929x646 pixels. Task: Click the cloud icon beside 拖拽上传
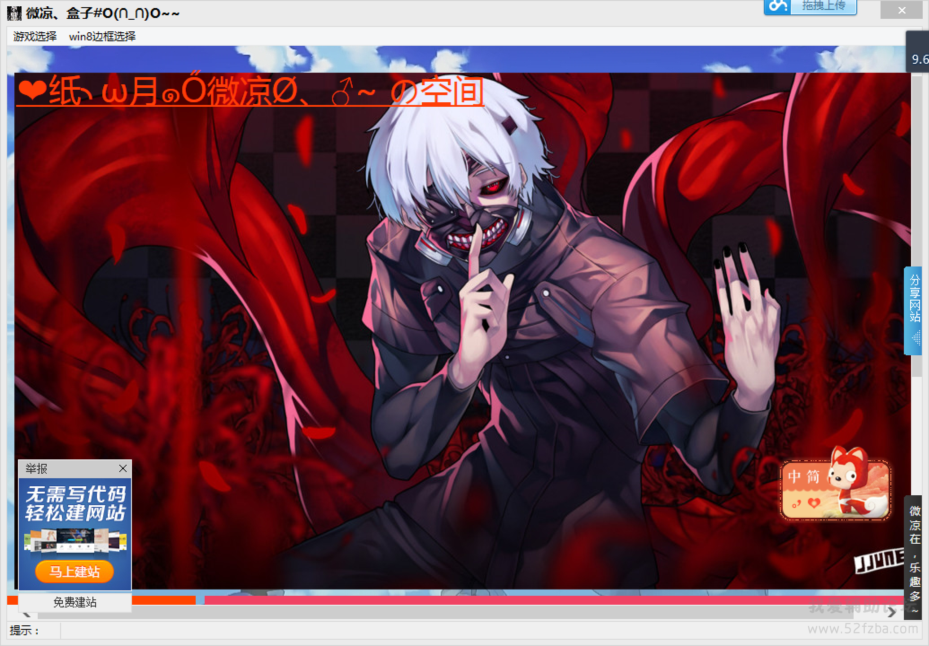click(777, 6)
